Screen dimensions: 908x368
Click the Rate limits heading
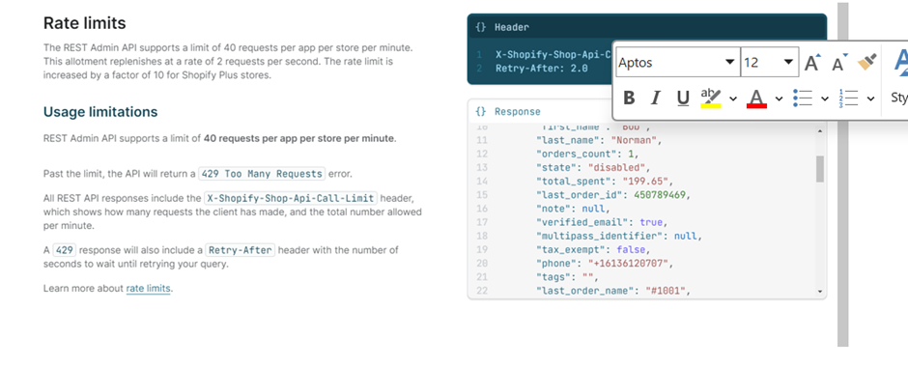[x=85, y=23]
